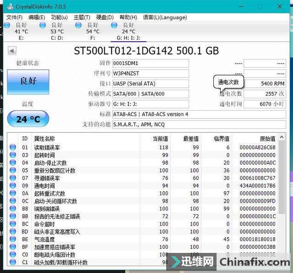
Task: Select the E: drive status icon
Action: tap(7, 25)
